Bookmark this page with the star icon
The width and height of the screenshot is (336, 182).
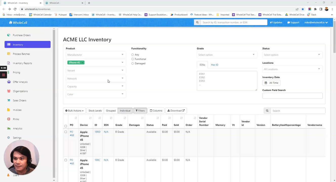pos(303,9)
